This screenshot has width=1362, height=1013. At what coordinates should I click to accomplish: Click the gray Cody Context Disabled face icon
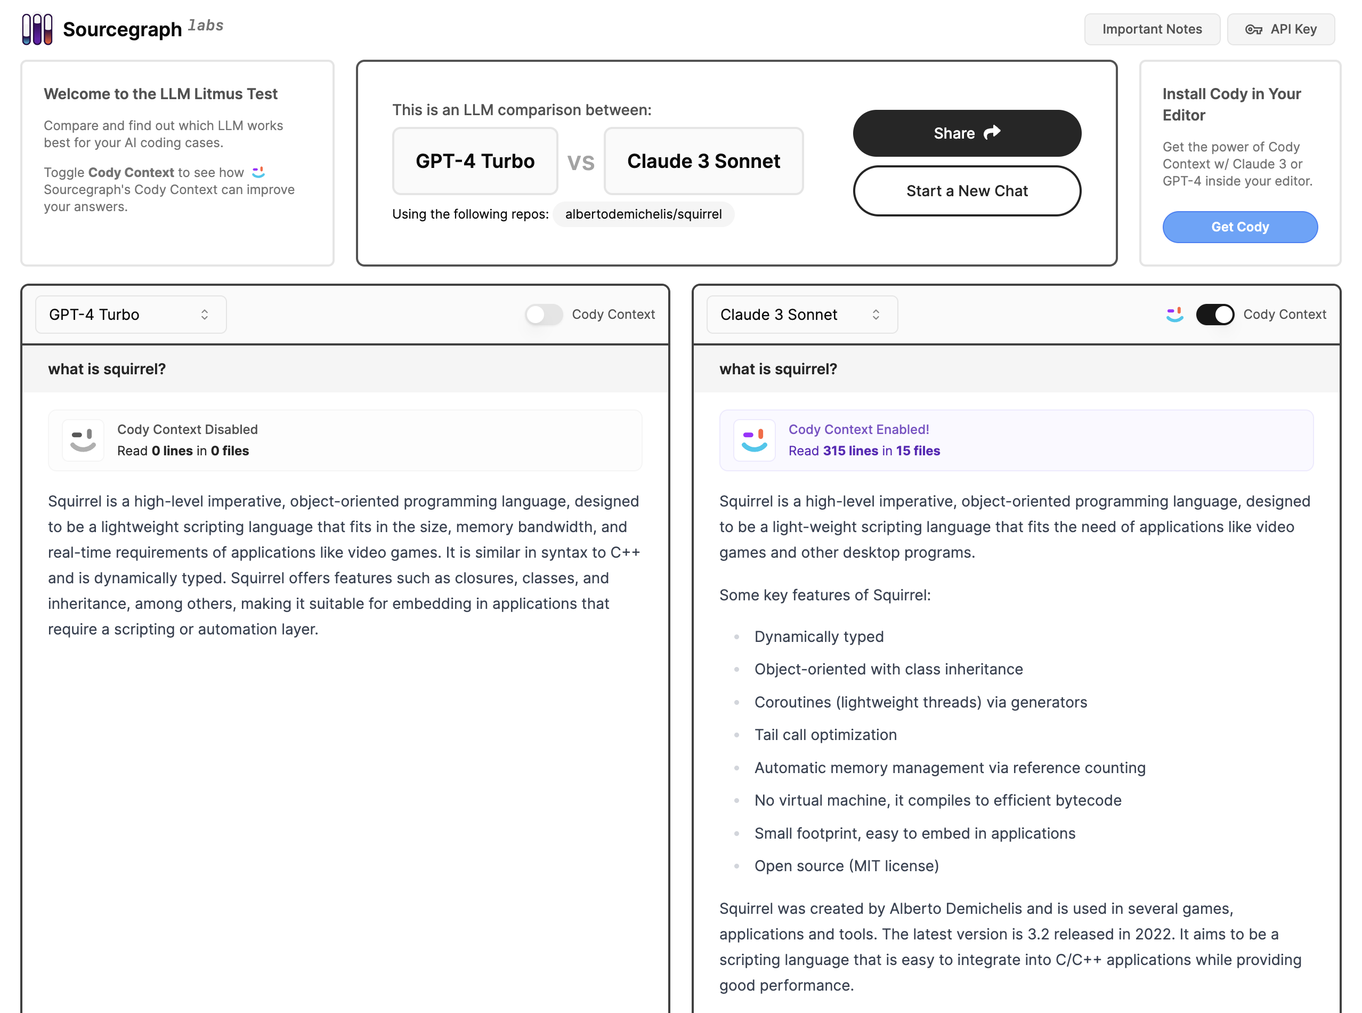[x=83, y=440]
